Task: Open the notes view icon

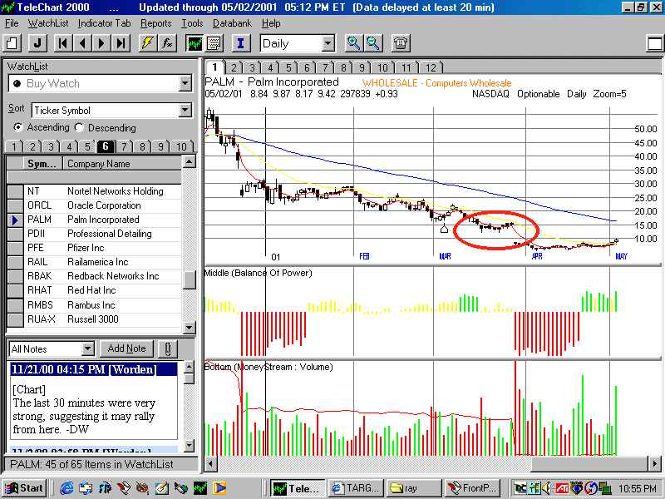Action: [x=214, y=43]
